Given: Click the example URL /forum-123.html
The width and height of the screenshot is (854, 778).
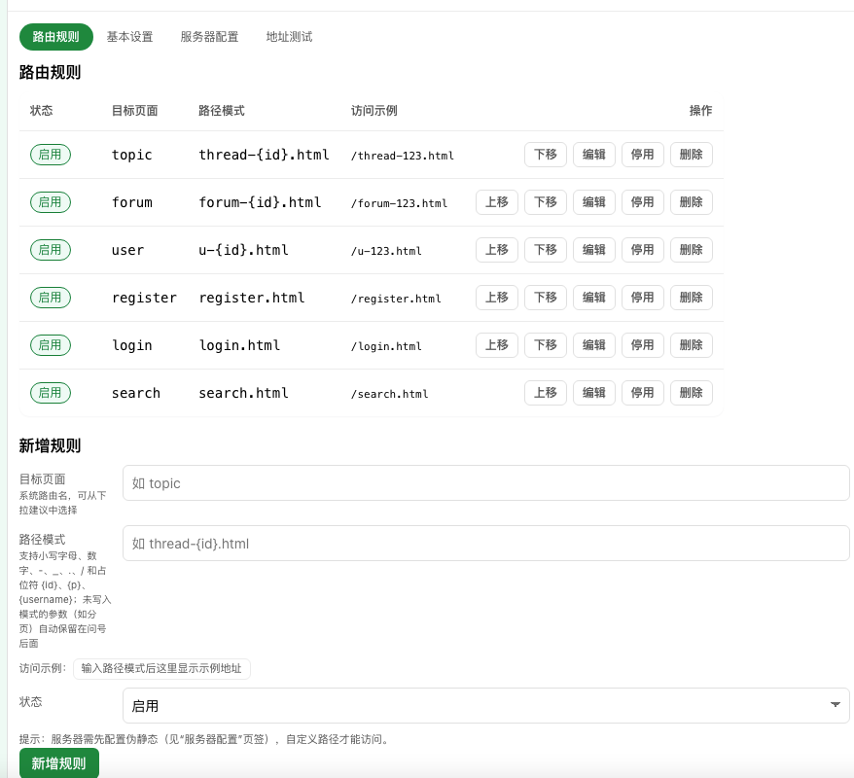Looking at the screenshot, I should [x=399, y=203].
